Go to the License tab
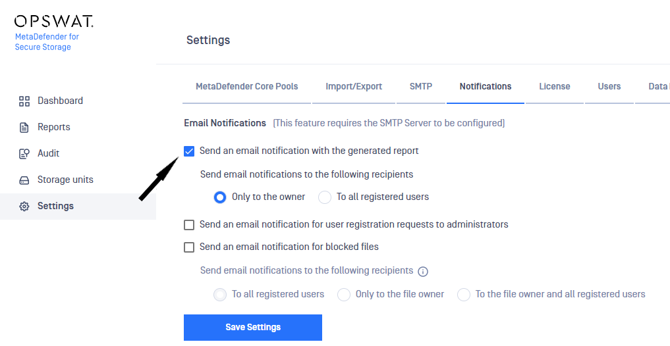The width and height of the screenshot is (670, 346). pos(555,87)
